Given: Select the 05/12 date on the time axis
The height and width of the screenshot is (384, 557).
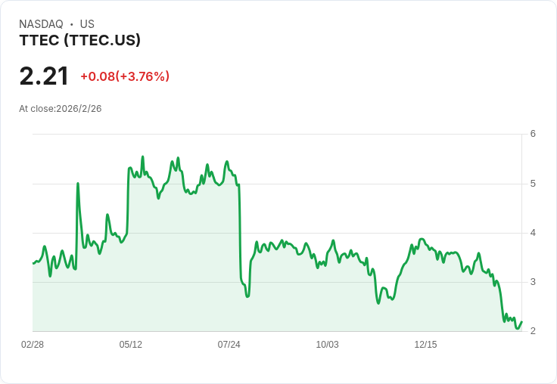Looking at the screenshot, I should (x=131, y=345).
